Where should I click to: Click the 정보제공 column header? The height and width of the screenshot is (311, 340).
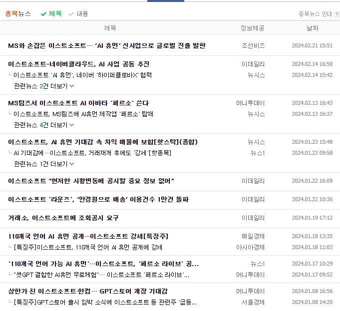pos(252,28)
